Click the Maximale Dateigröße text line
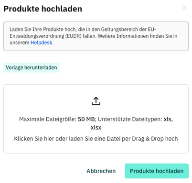 [96, 119]
